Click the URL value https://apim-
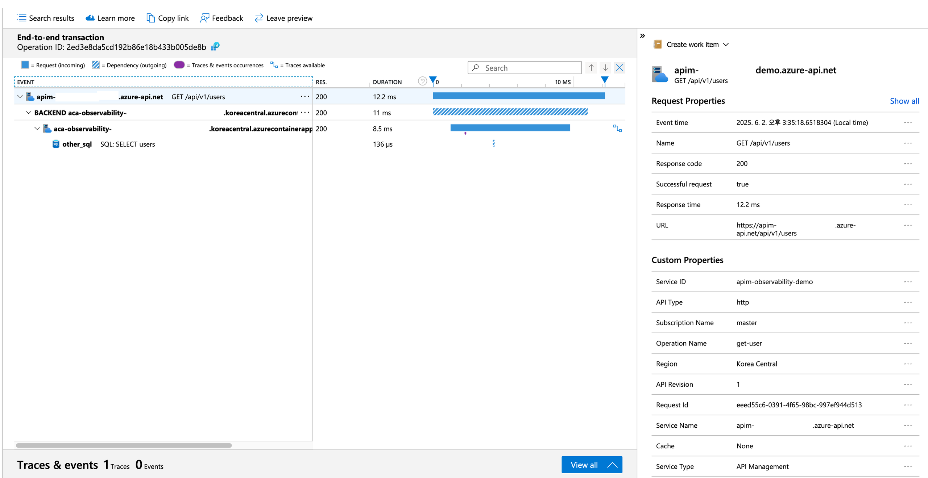 796,229
